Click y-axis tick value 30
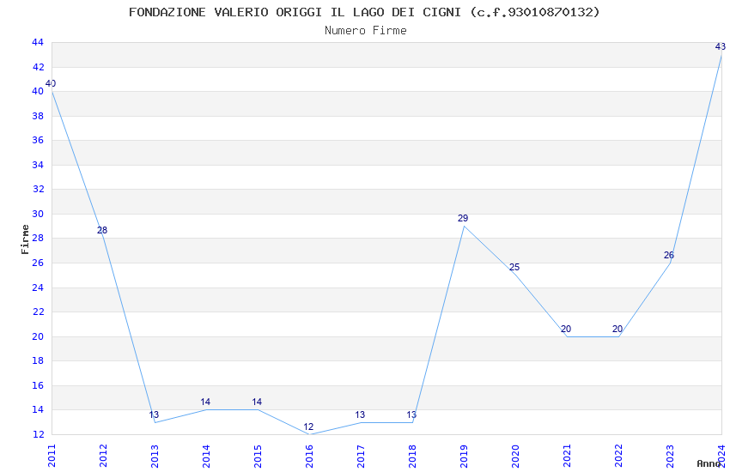The image size is (730, 472). (38, 214)
